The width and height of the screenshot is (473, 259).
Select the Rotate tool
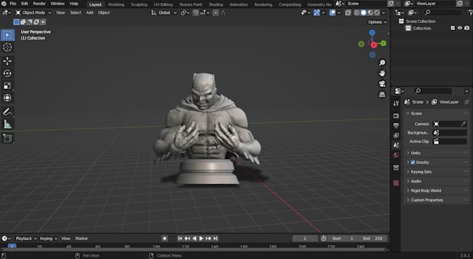[7, 74]
